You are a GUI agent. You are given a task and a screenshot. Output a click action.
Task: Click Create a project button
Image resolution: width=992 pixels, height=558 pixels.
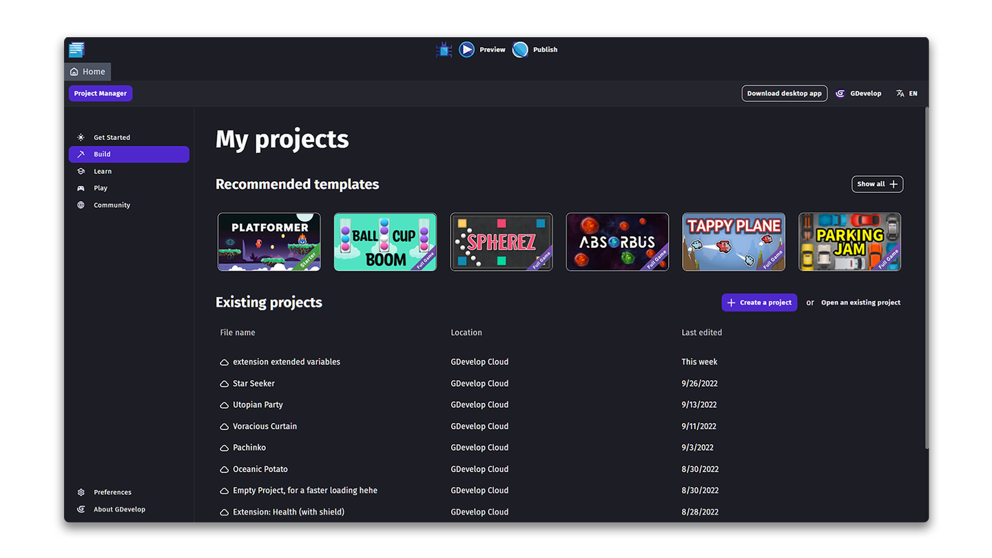tap(759, 302)
